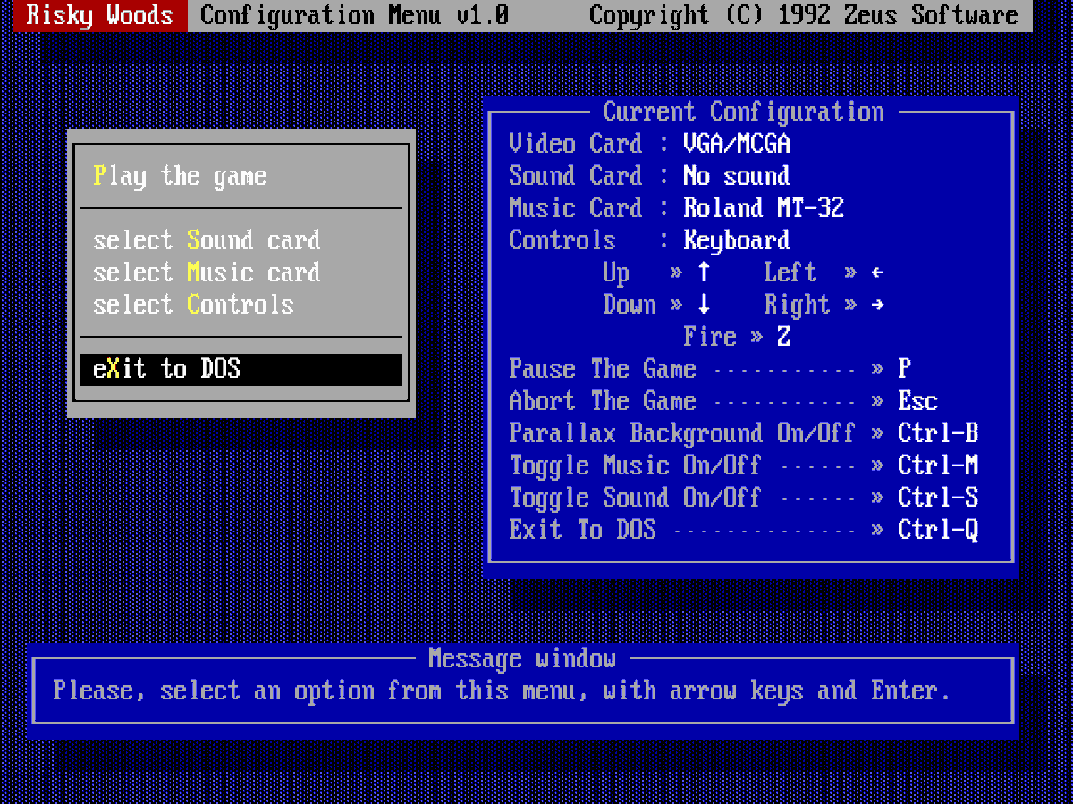Click "Configuration Menu v1.0" in the top bar
This screenshot has height=804, width=1073.
[355, 15]
